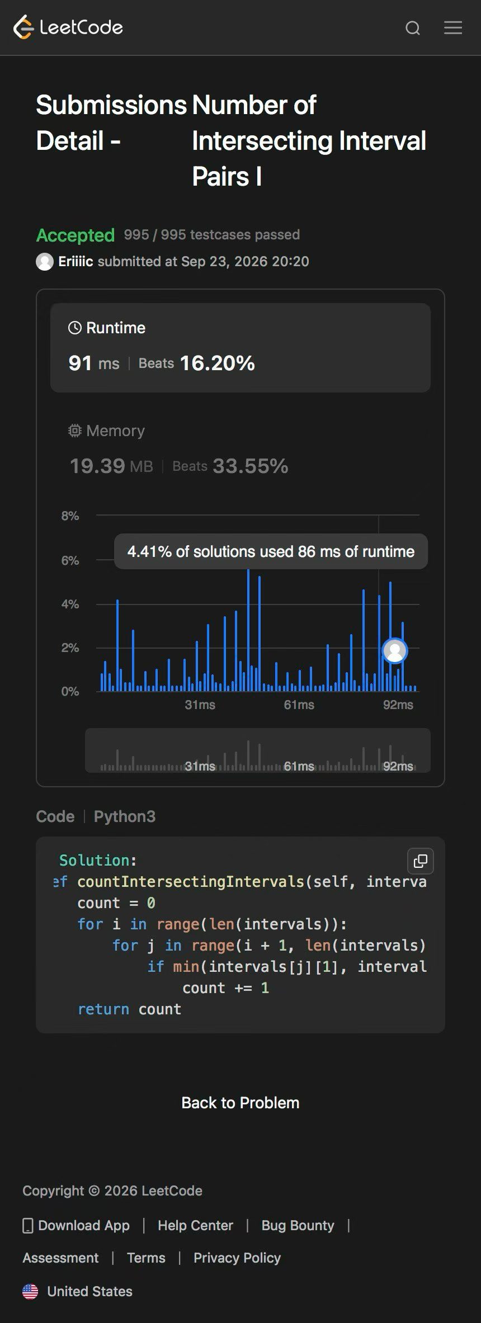This screenshot has width=481, height=1323.
Task: Copy the code with the copy icon
Action: [x=421, y=861]
